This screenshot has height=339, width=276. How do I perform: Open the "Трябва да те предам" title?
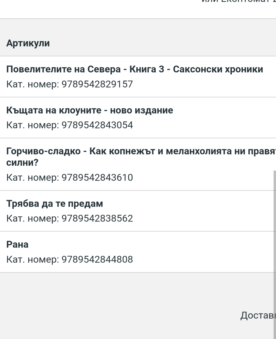click(55, 204)
